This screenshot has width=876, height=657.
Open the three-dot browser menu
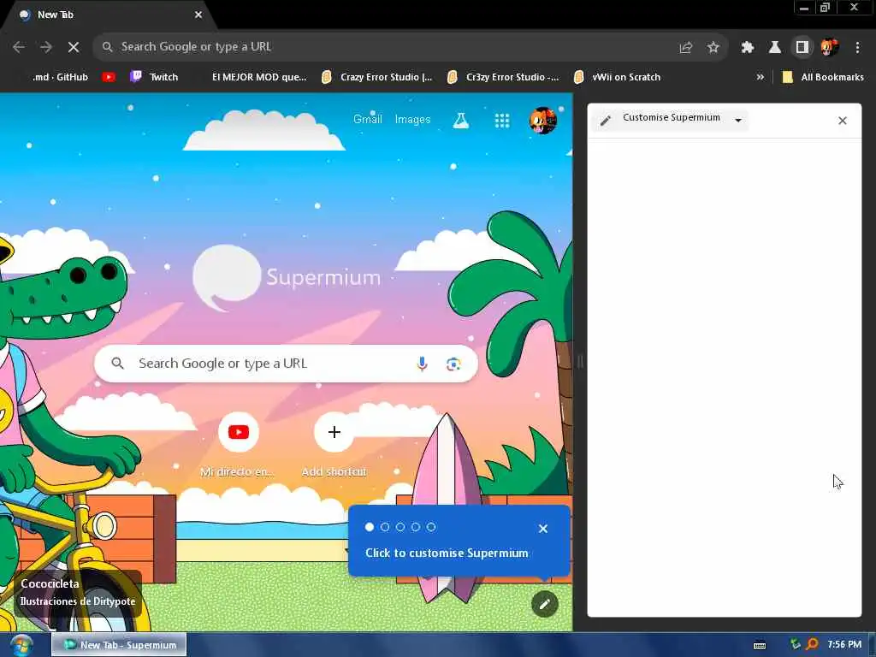(857, 47)
